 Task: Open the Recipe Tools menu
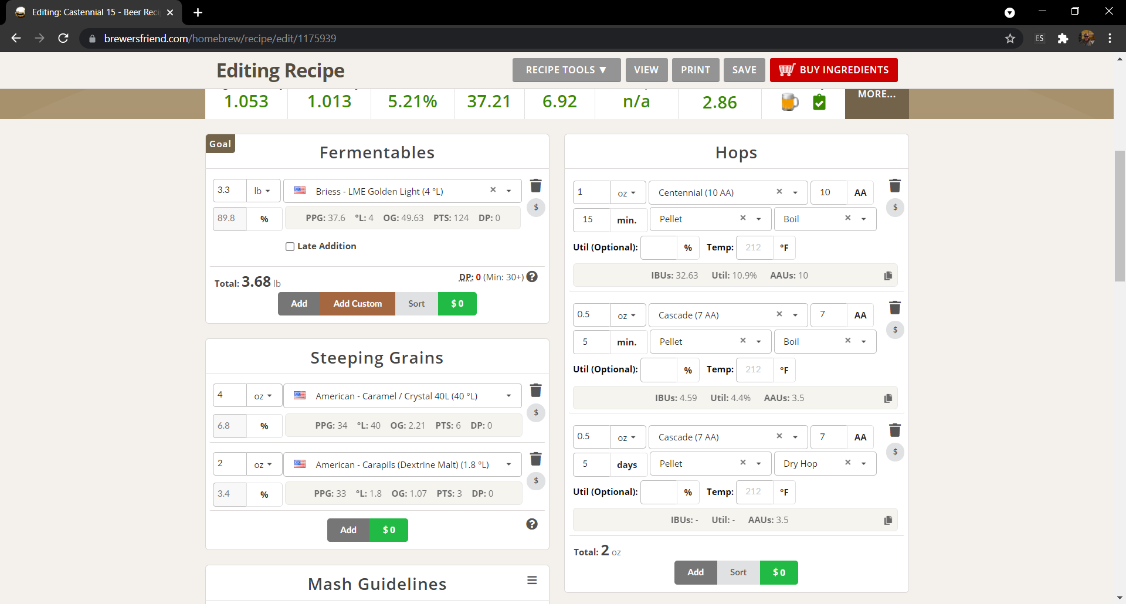(566, 70)
